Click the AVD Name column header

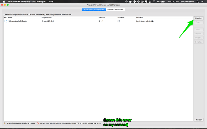(x=8, y=17)
